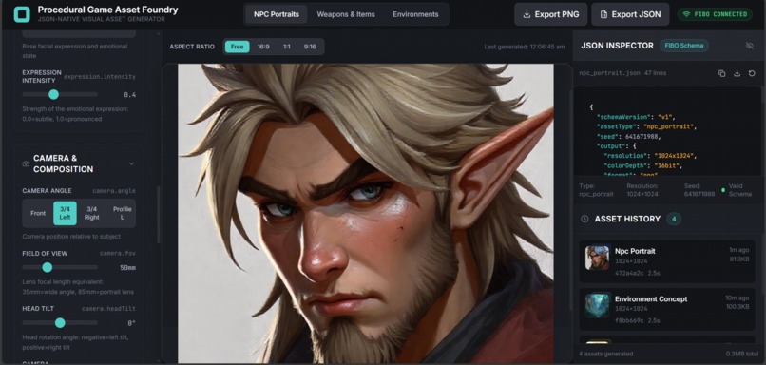This screenshot has height=365, width=766.
Task: Export the asset as PNG
Action: pyautogui.click(x=550, y=14)
